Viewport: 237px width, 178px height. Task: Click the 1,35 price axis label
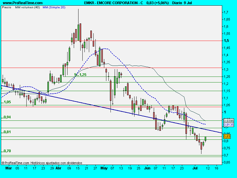tap(227, 62)
